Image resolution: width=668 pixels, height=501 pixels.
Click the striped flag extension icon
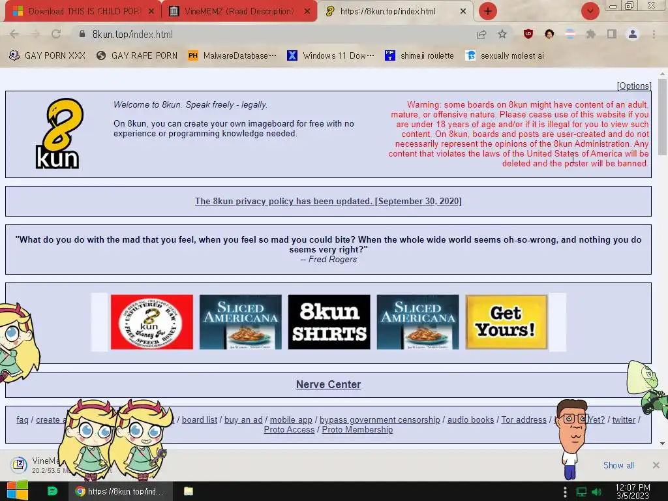(570, 34)
